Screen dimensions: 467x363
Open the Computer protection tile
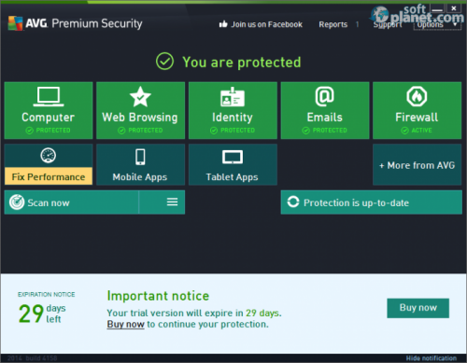[x=49, y=110]
